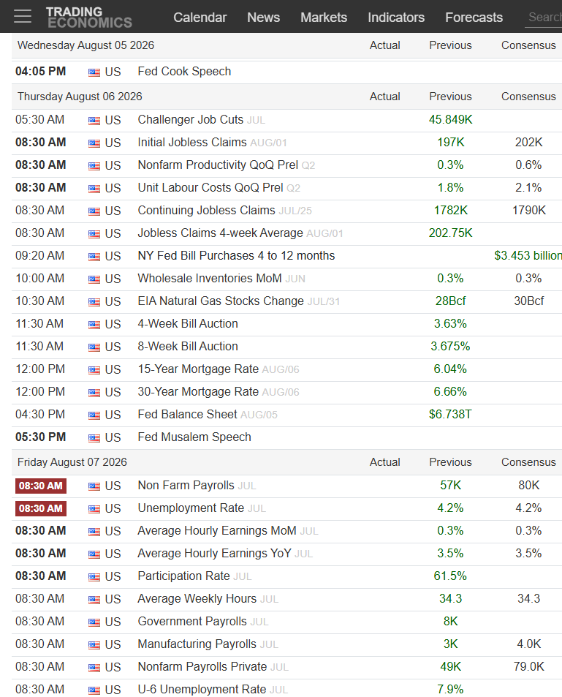Click red 08:30 AM badge for Non Farm Payrolls
This screenshot has width=562, height=697.
coord(41,486)
